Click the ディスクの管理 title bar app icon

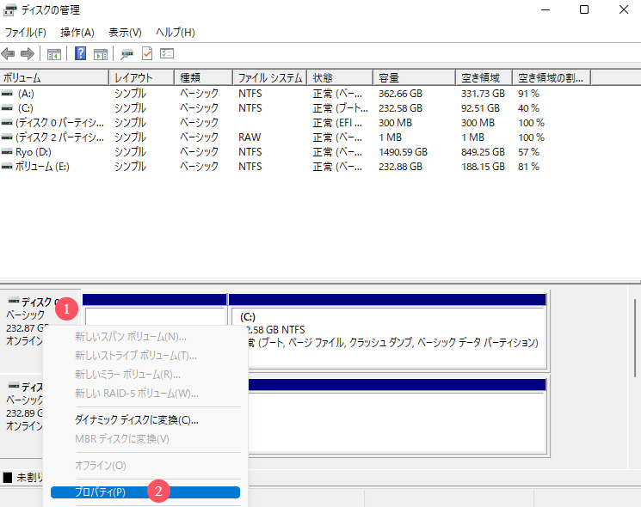pyautogui.click(x=9, y=9)
